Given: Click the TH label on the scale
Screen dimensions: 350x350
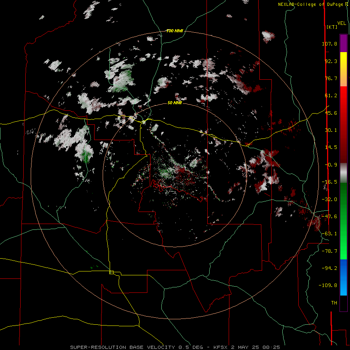Looking at the screenshot, I should click(334, 303).
